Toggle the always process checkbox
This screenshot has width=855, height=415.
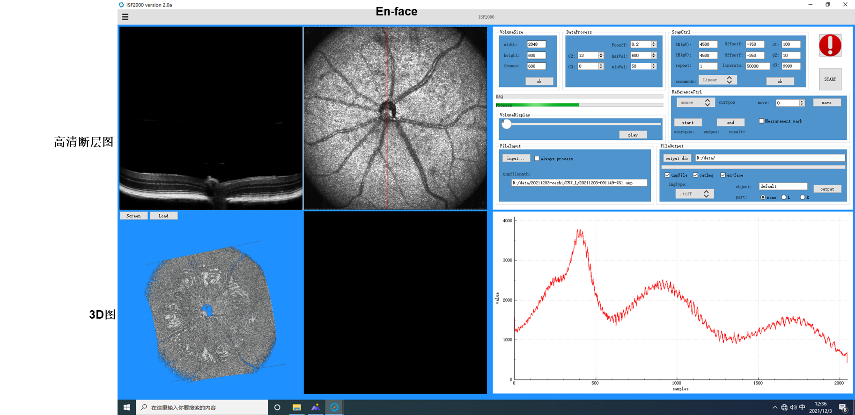click(537, 159)
